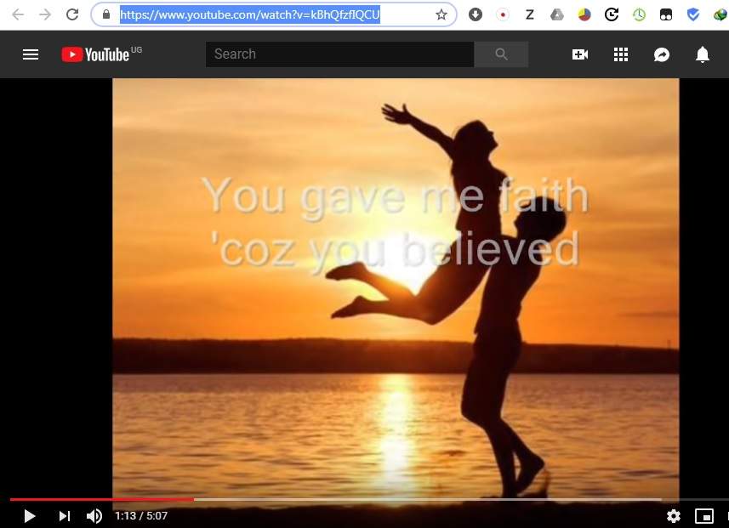The height and width of the screenshot is (528, 729).
Task: Bookmark this page with the star icon
Action: pyautogui.click(x=441, y=14)
